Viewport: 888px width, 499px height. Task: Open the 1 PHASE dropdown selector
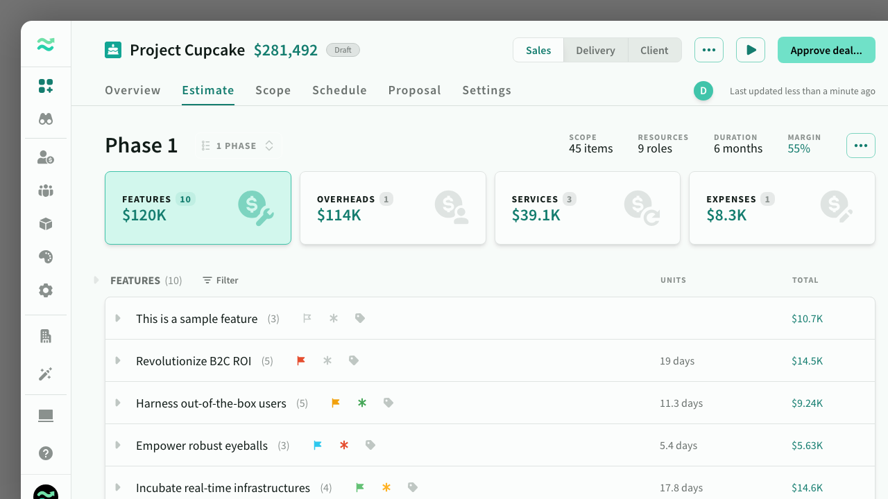click(237, 146)
